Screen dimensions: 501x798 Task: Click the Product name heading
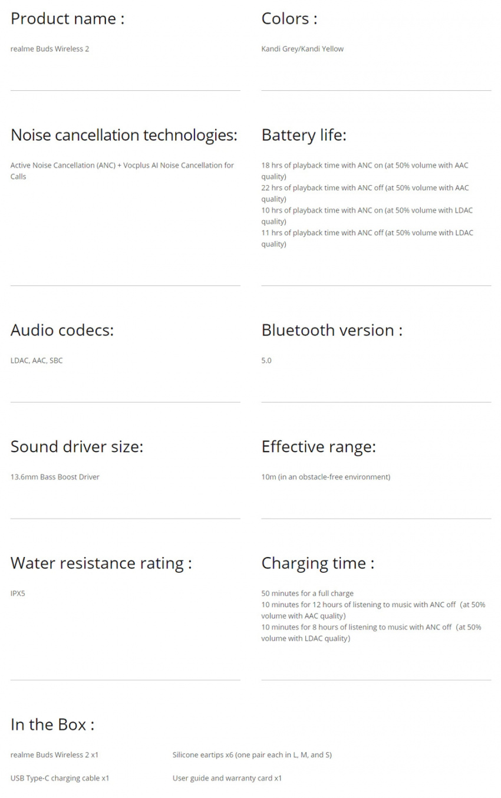click(67, 18)
